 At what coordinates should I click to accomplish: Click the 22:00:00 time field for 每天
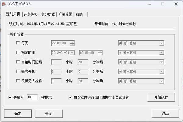pyautogui.click(x=60, y=43)
